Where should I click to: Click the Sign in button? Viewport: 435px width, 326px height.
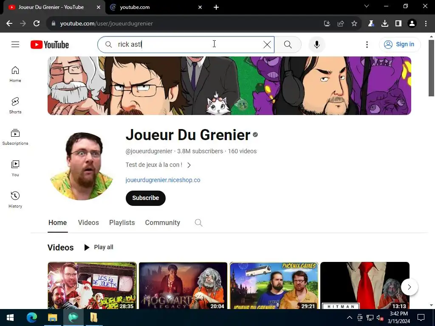tap(399, 44)
